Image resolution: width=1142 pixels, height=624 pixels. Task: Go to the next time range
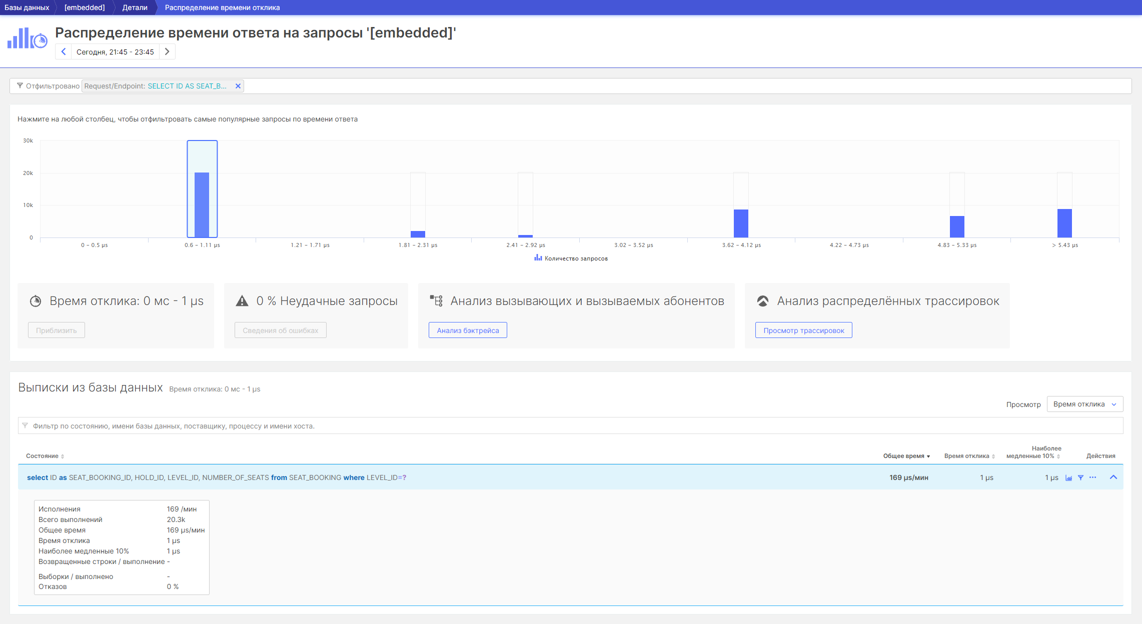167,51
